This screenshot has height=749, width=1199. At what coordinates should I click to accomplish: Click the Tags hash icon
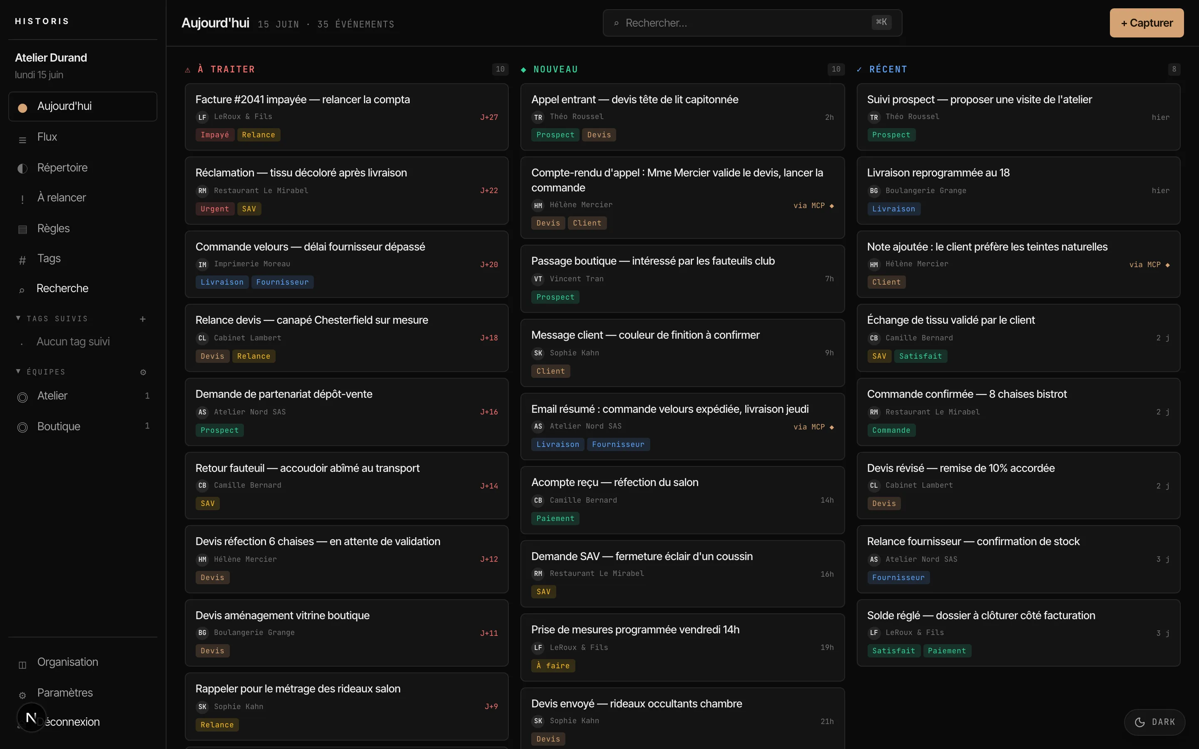(22, 260)
